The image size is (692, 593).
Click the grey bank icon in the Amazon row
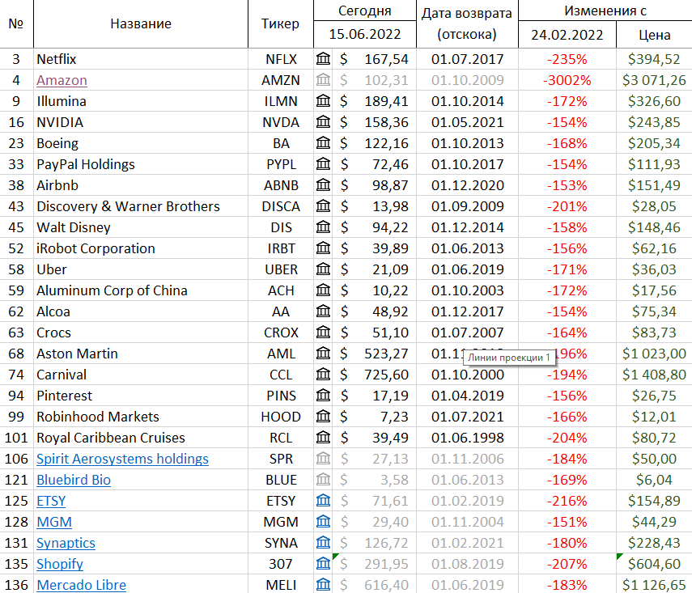click(323, 80)
